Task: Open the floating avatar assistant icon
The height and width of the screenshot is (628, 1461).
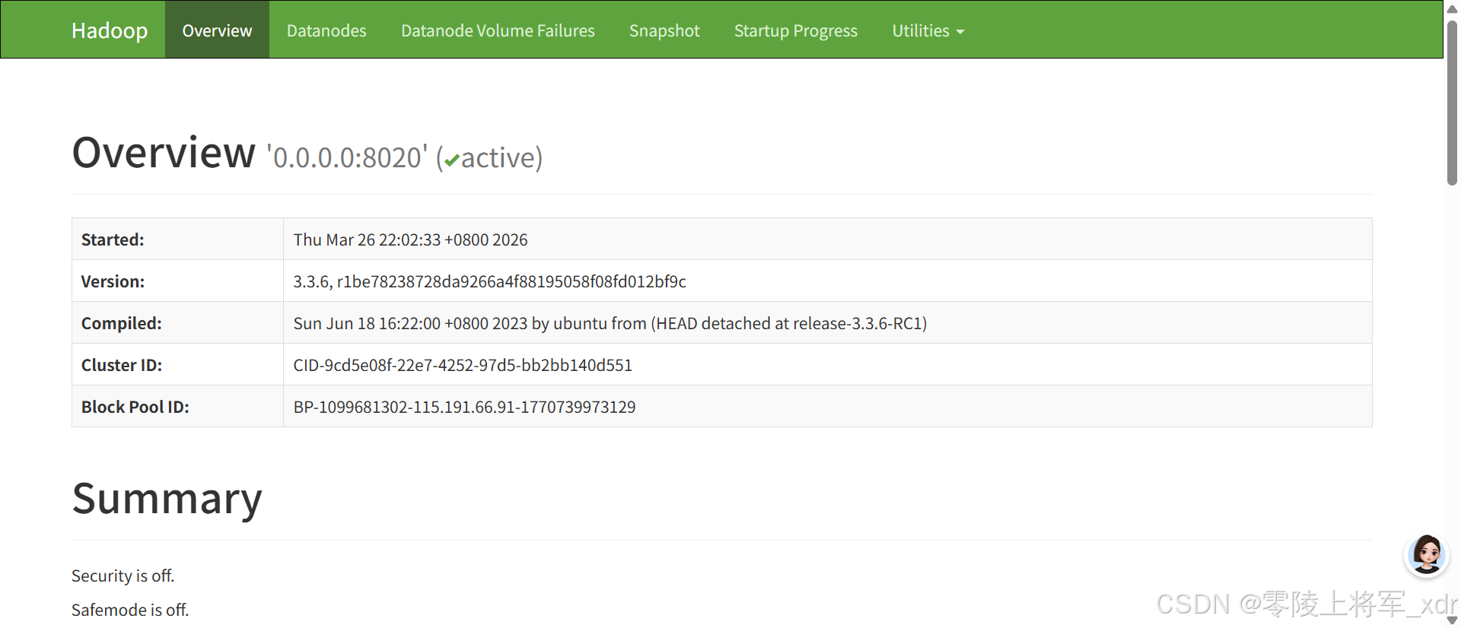Action: tap(1426, 554)
